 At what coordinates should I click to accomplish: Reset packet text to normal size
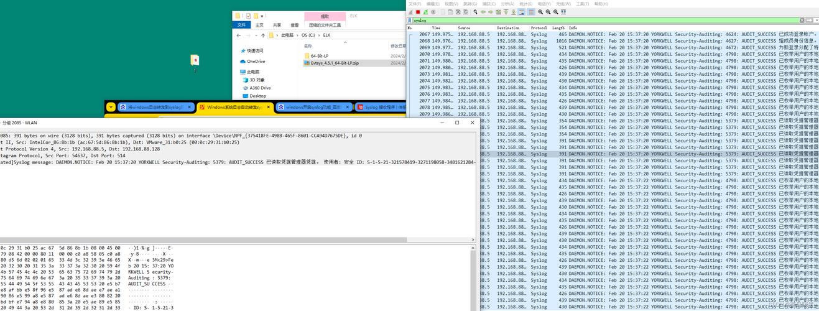[x=555, y=12]
